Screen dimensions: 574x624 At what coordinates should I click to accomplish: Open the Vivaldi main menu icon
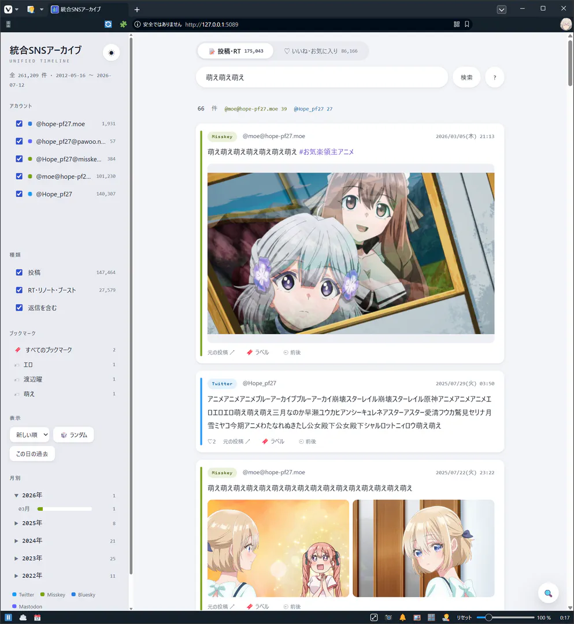coord(8,9)
